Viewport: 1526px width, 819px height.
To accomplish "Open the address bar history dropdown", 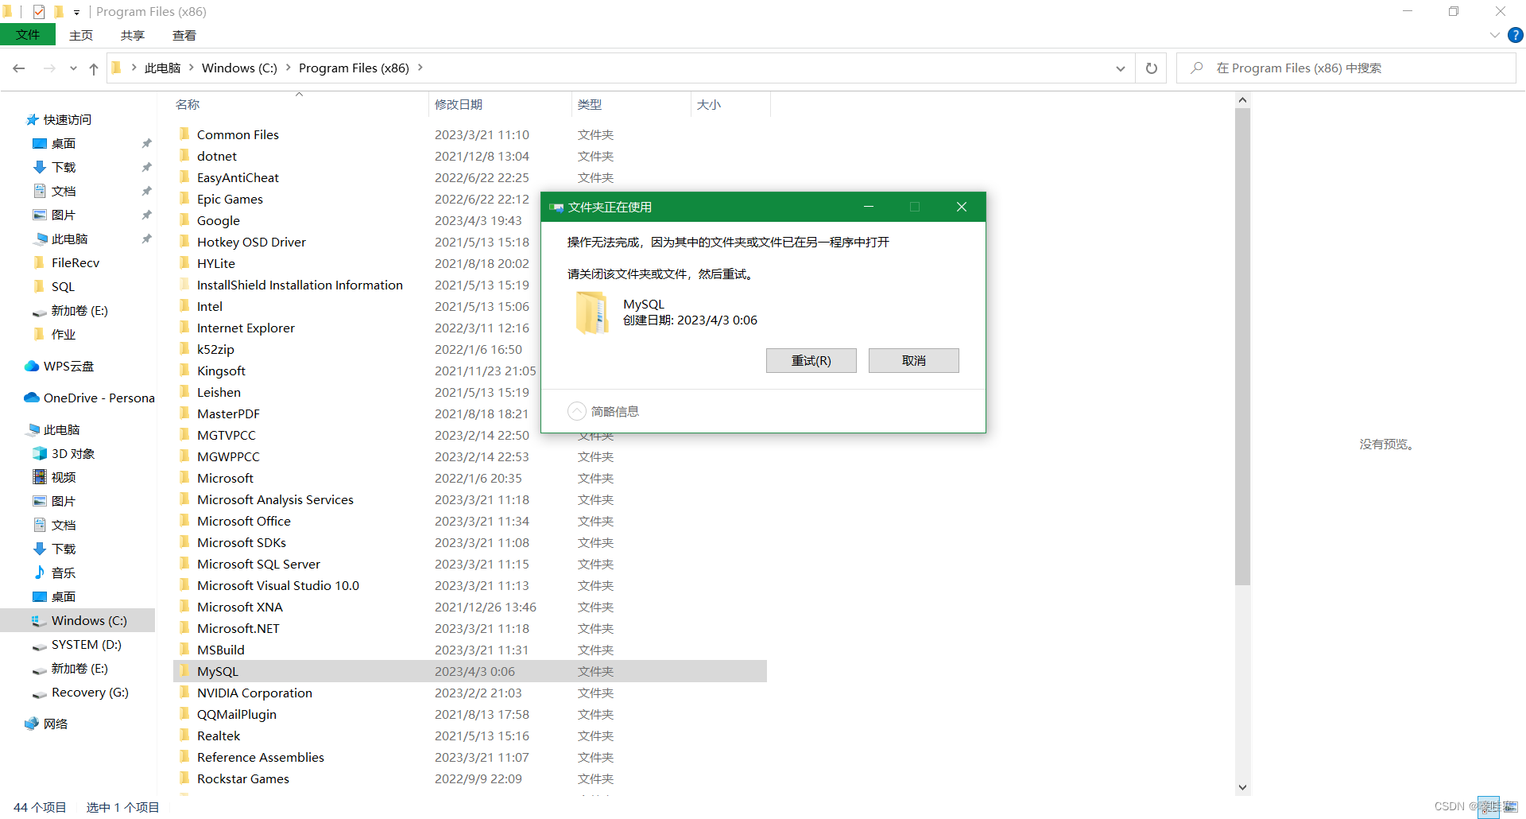I will pyautogui.click(x=1120, y=68).
